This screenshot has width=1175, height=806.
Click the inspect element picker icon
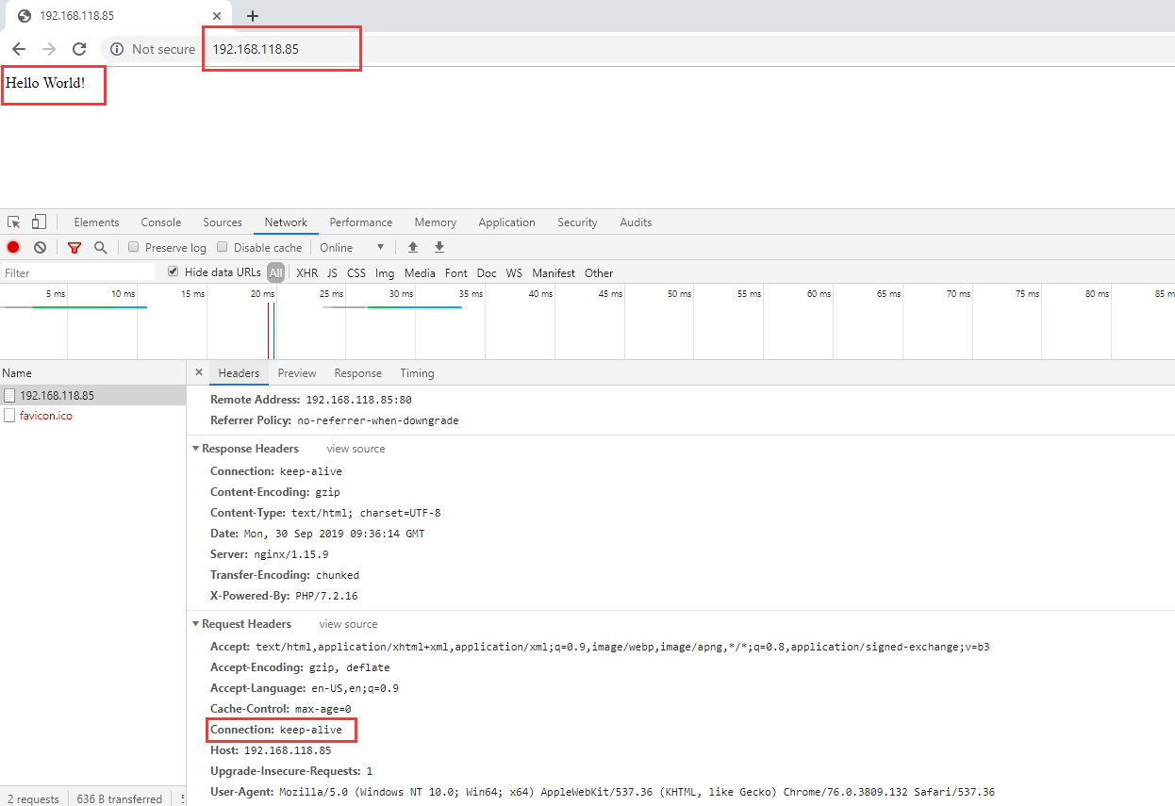[x=14, y=222]
